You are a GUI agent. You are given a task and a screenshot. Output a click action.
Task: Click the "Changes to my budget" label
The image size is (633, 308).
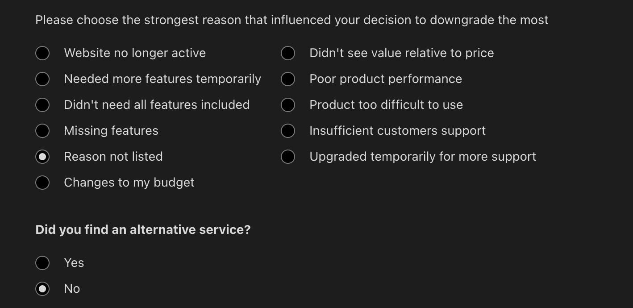(x=129, y=182)
